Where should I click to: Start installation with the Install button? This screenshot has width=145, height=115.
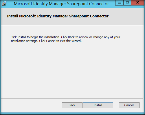(98, 105)
